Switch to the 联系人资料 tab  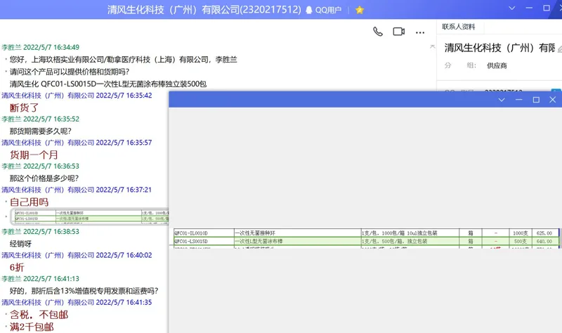(x=459, y=27)
